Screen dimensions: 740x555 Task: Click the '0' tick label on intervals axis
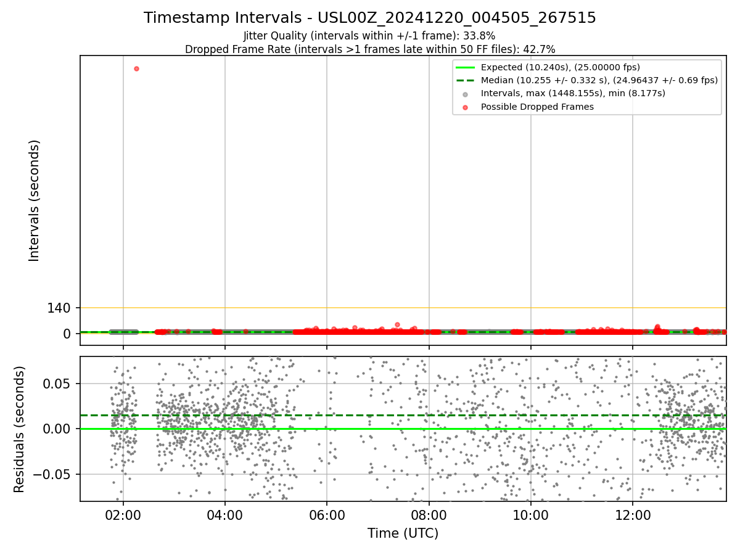[67, 334]
